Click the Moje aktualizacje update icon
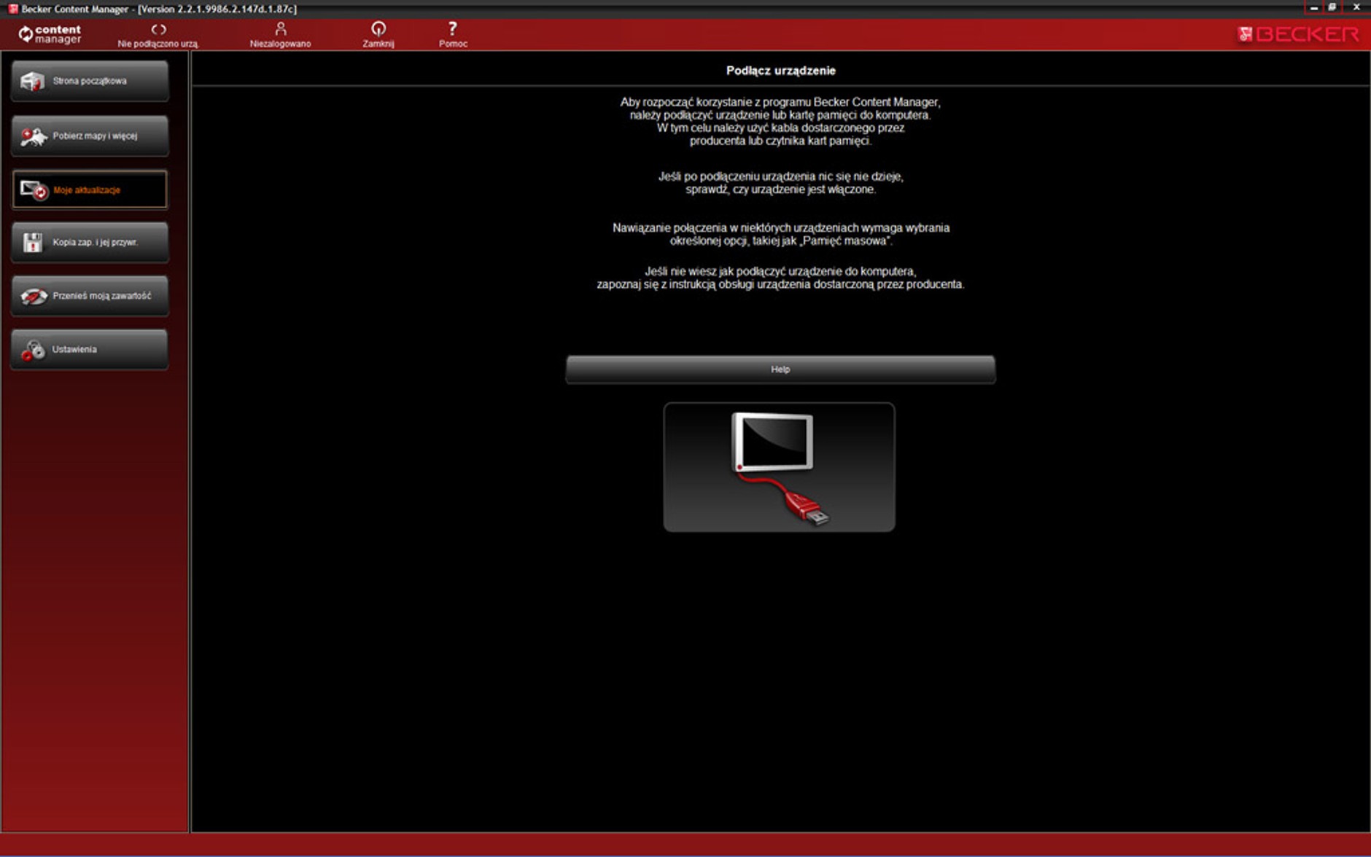This screenshot has width=1371, height=857. [x=34, y=190]
